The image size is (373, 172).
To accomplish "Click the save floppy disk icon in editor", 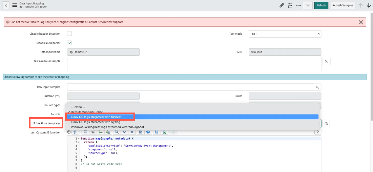I will point(157,132).
